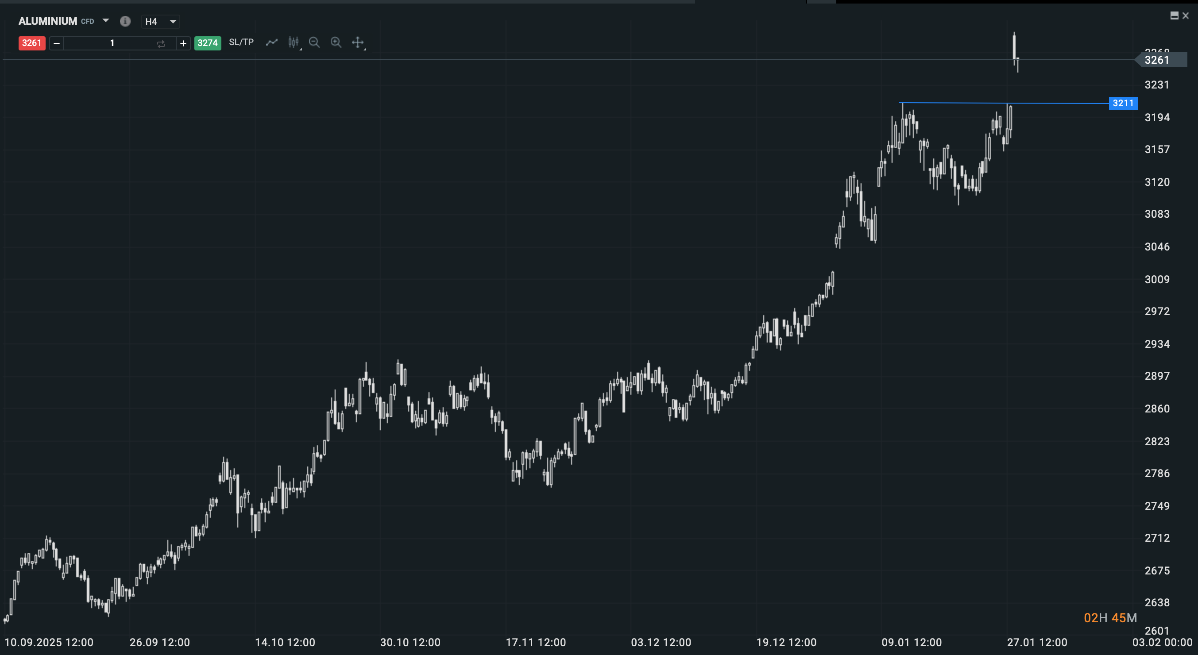Open the ALUMINIUM instrument selector dropdown
The height and width of the screenshot is (655, 1198).
[106, 21]
